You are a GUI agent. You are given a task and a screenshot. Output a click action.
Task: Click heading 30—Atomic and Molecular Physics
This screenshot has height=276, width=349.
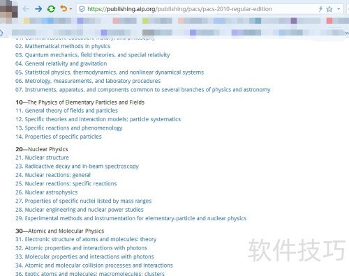tap(60, 231)
